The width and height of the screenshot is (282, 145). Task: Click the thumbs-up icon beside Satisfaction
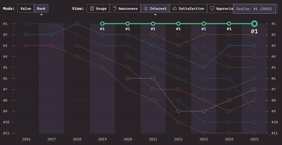(175, 8)
